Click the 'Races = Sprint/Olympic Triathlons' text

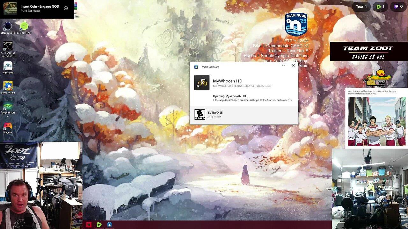pyautogui.click(x=276, y=56)
